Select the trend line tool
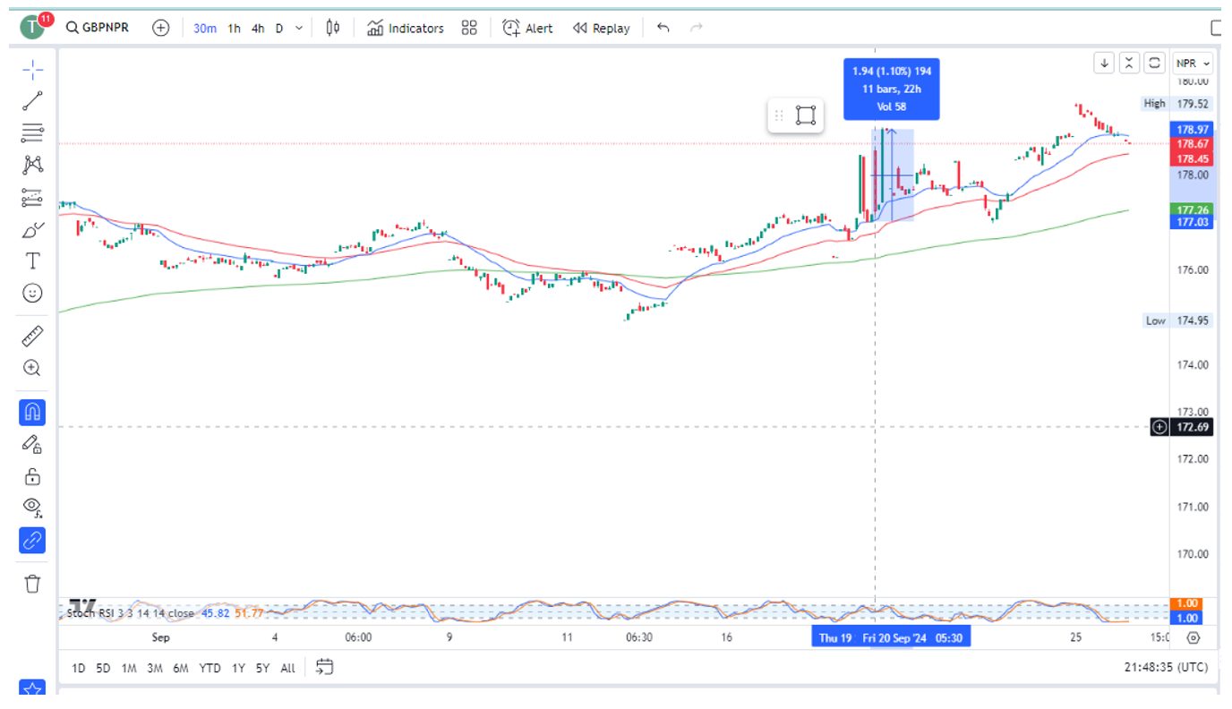Image resolution: width=1232 pixels, height=709 pixels. pyautogui.click(x=32, y=101)
